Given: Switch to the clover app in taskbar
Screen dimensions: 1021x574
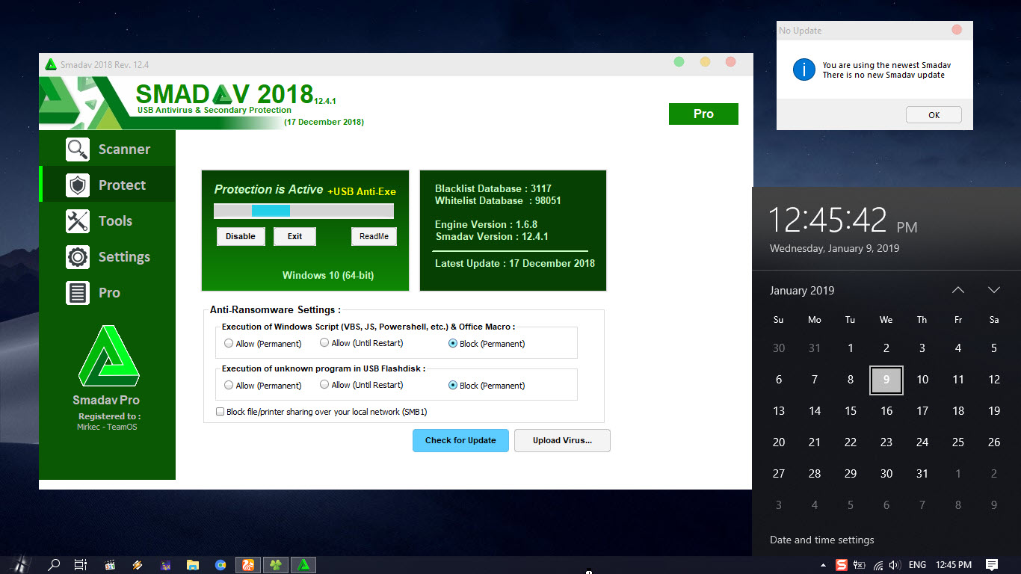Looking at the screenshot, I should pos(276,565).
